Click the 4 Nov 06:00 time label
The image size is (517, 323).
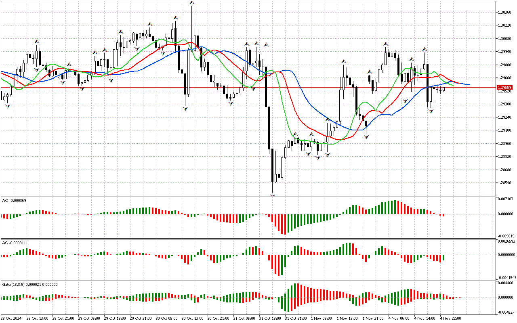click(399, 319)
